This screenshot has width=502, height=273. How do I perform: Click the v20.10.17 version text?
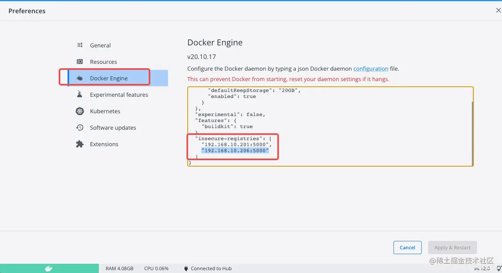click(x=201, y=57)
